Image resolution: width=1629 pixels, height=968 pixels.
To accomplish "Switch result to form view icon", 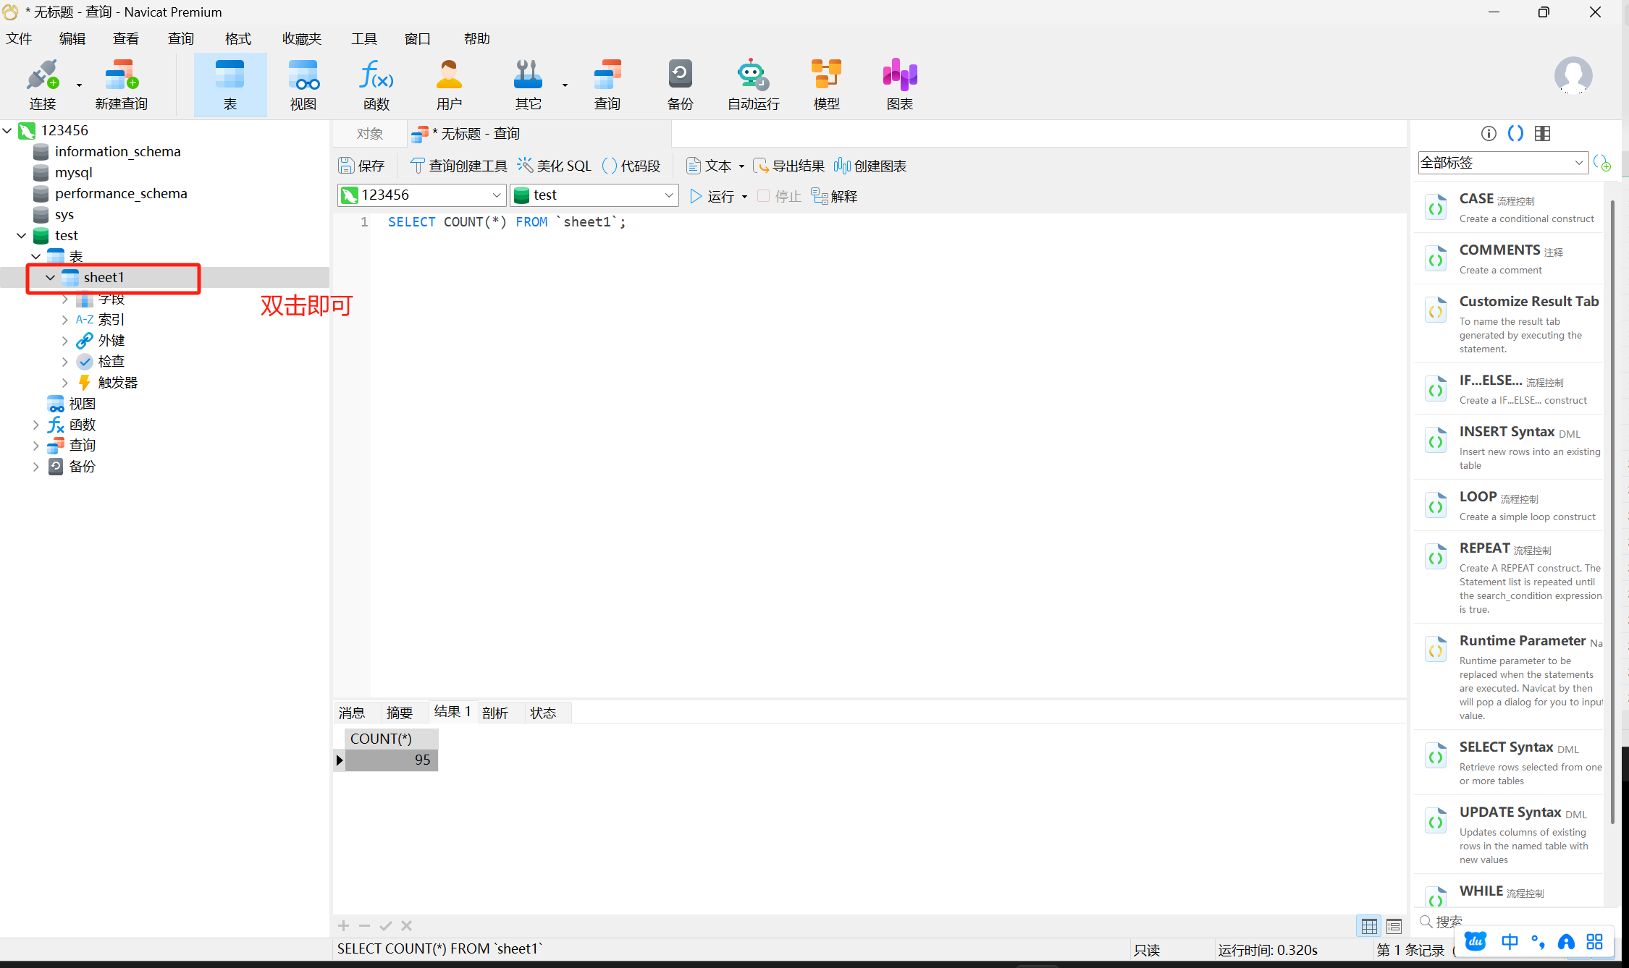I will point(1394,925).
